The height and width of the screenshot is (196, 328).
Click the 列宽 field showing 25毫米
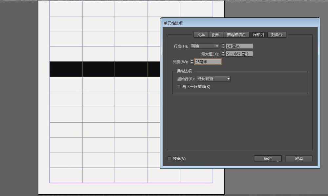tap(208, 62)
